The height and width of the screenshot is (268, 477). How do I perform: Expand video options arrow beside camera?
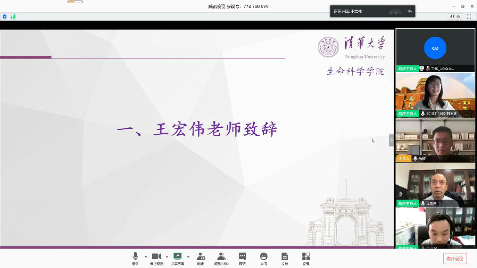167,256
